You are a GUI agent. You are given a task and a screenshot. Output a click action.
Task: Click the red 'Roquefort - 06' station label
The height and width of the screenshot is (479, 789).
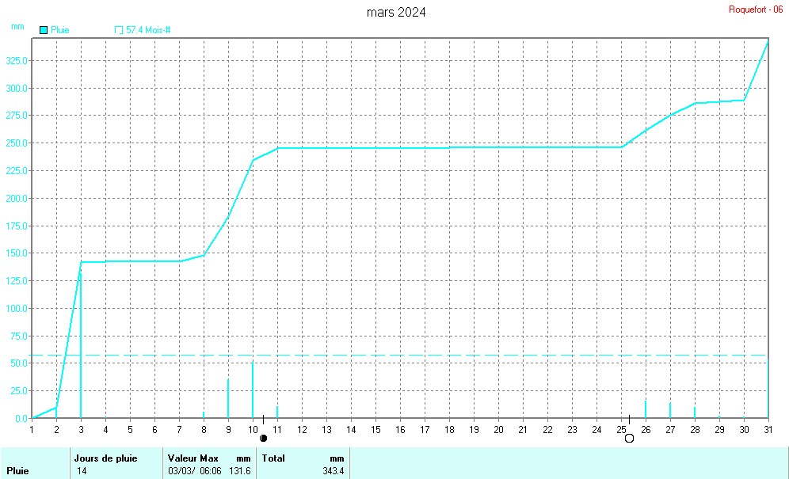click(x=756, y=10)
